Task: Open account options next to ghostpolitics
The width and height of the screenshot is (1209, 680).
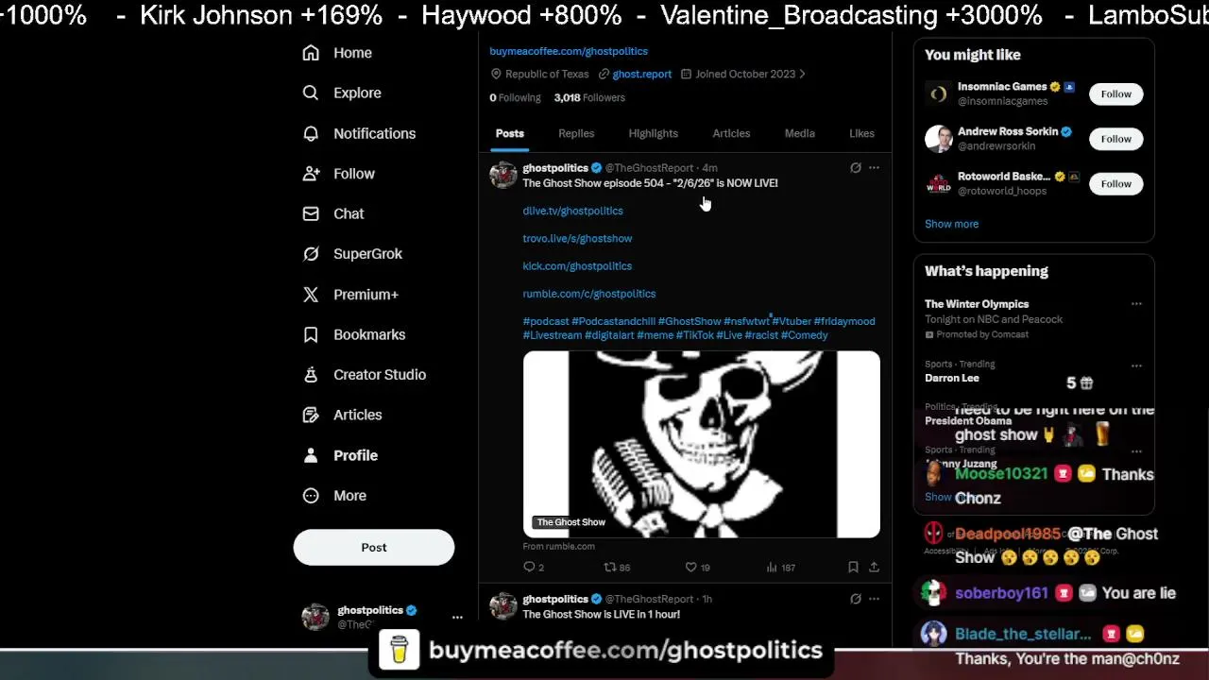Action: point(457,617)
